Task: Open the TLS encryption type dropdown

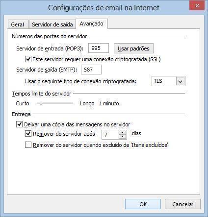Action: (x=168, y=81)
